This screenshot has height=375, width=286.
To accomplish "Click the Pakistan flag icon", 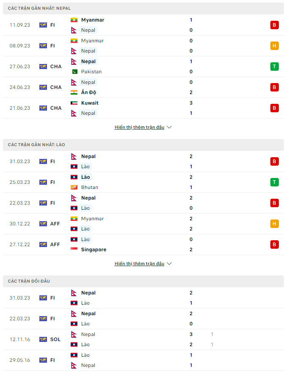I will click(x=75, y=72).
